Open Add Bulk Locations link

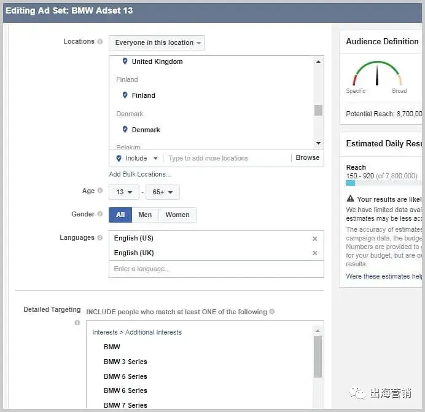tap(140, 174)
